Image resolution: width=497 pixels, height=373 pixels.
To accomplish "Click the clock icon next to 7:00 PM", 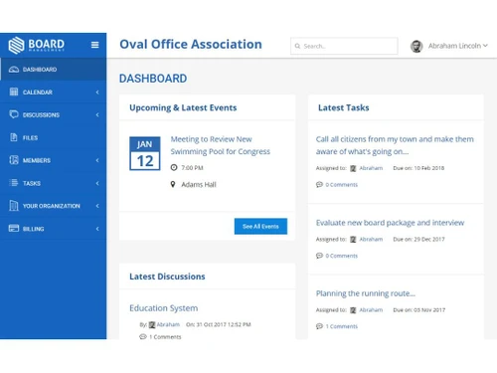I will coord(174,167).
